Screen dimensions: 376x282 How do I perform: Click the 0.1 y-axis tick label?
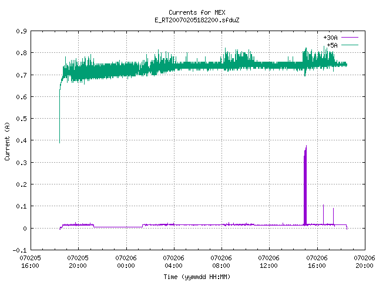tap(21, 206)
